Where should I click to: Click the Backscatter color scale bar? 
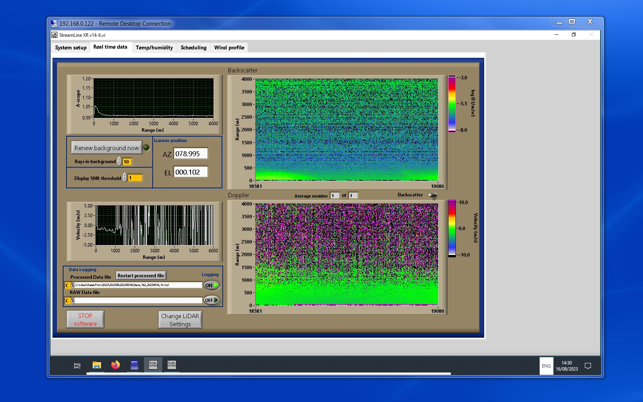point(452,104)
